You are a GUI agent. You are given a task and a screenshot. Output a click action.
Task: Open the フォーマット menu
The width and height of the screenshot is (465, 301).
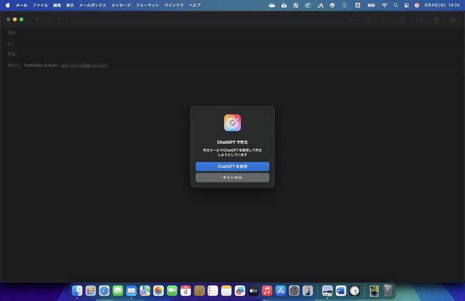(x=148, y=5)
